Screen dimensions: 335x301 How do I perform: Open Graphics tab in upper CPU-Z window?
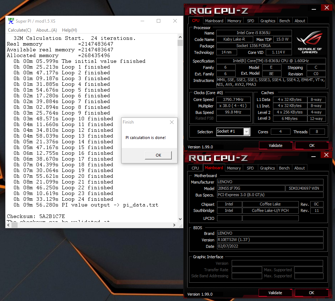point(268,21)
